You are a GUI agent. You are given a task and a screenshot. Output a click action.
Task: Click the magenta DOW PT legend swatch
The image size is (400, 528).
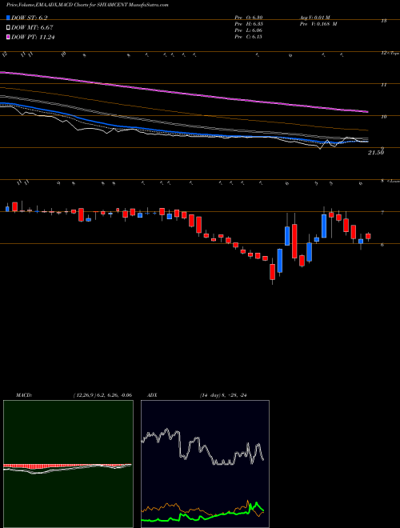[x=8, y=37]
